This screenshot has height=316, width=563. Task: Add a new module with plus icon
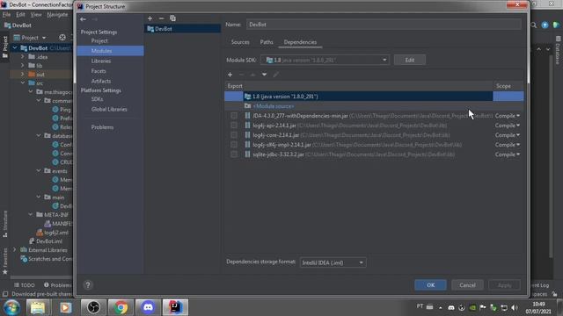pos(150,18)
